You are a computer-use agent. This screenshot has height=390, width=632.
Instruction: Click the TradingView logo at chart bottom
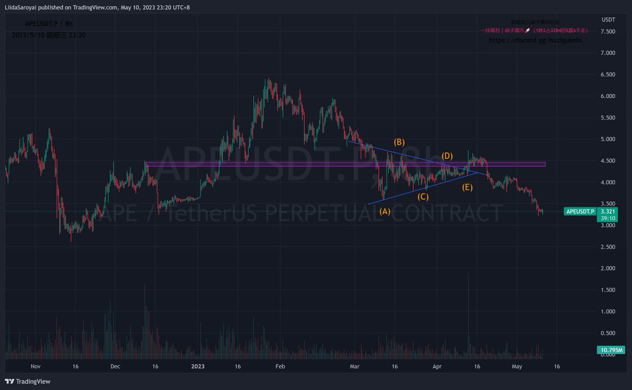[x=27, y=382]
